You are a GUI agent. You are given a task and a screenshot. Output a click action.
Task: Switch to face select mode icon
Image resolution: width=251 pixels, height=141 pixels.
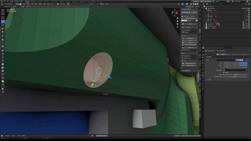point(20,4)
